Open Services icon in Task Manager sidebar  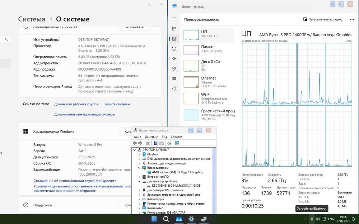tap(174, 89)
